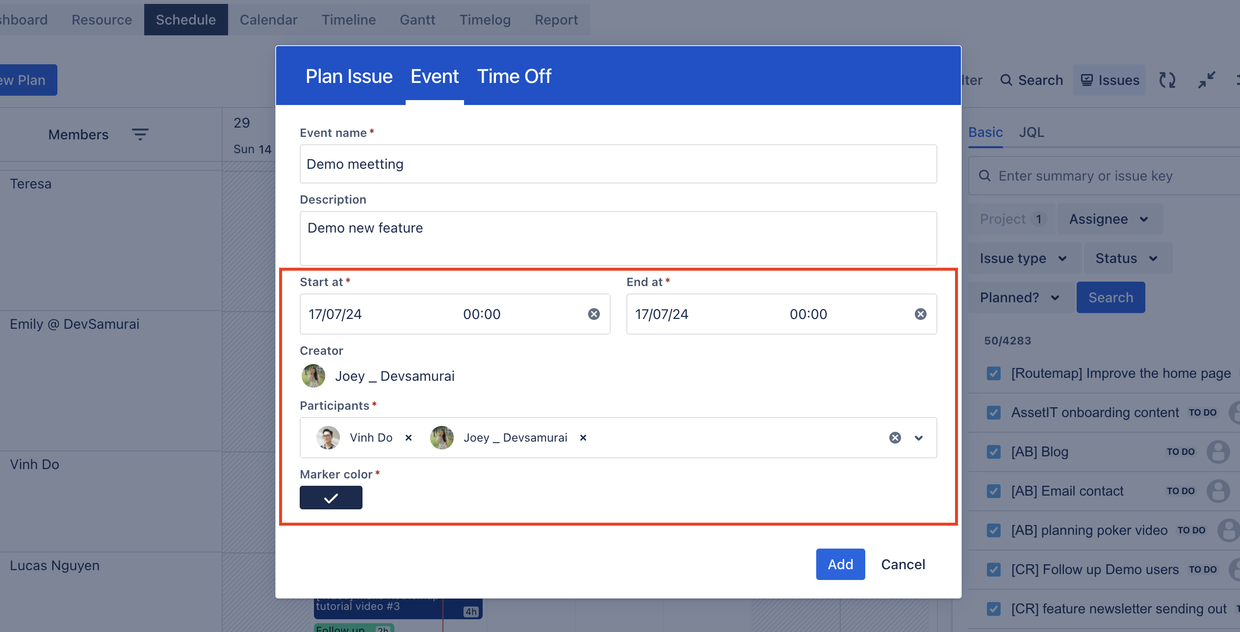Select the dark navy marker color swatch
This screenshot has height=632, width=1240.
[331, 498]
